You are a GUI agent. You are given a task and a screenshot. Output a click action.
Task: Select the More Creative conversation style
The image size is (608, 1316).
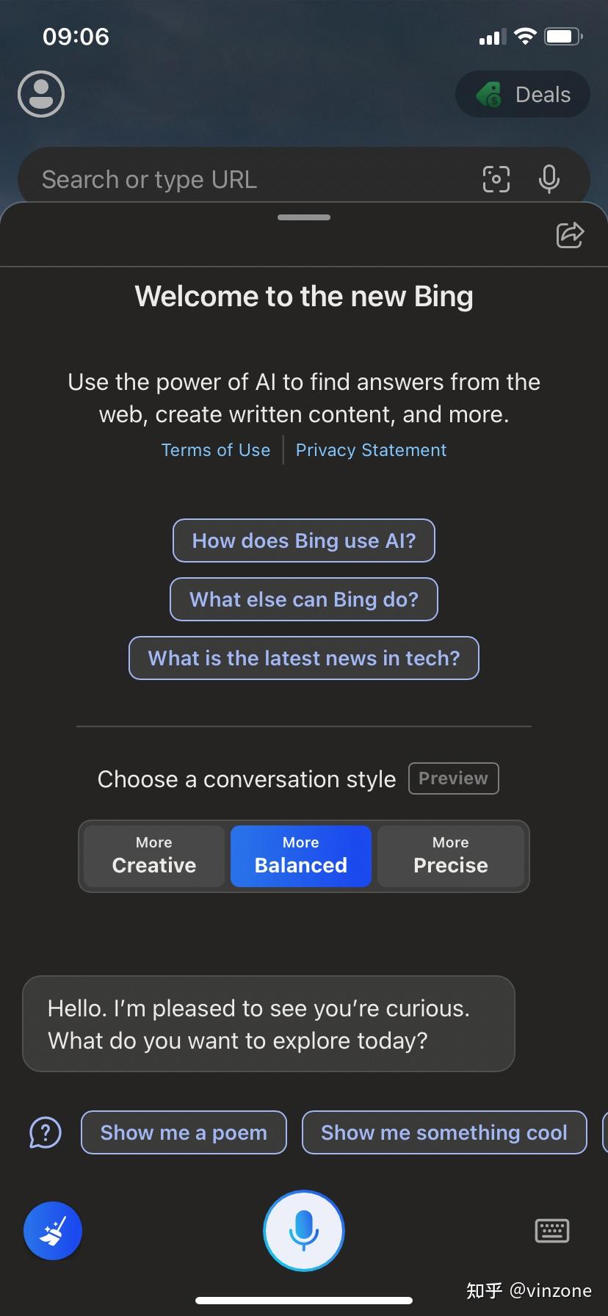point(153,856)
